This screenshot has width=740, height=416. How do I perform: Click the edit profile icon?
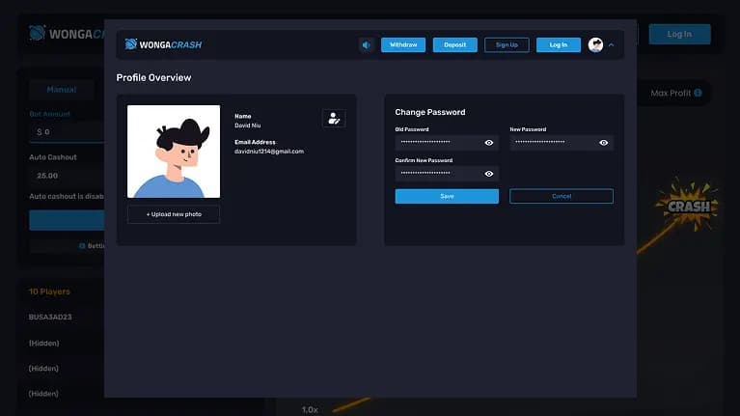(333, 119)
